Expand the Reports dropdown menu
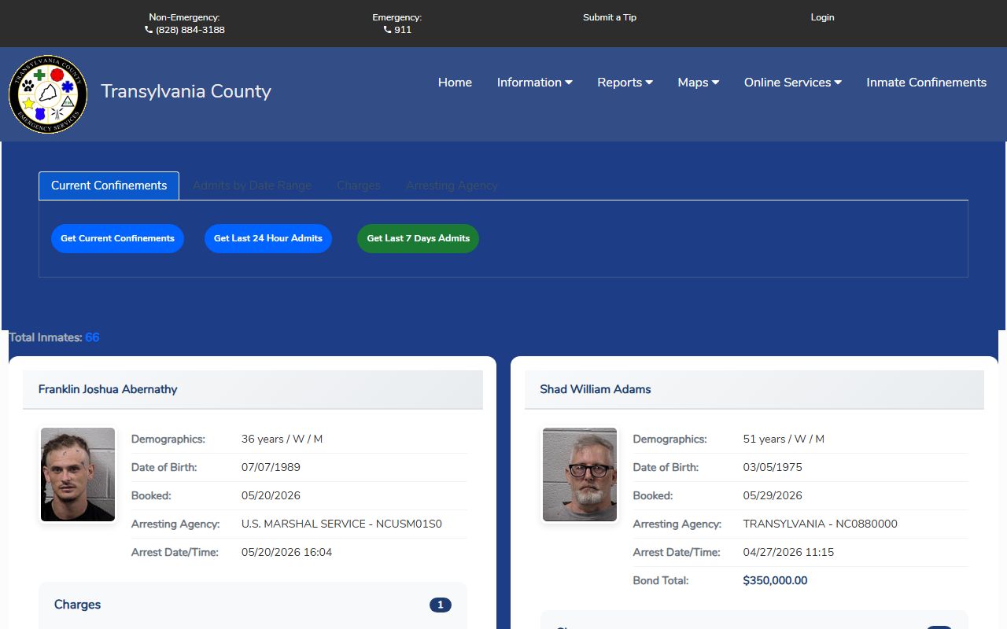The image size is (1007, 629). (625, 83)
